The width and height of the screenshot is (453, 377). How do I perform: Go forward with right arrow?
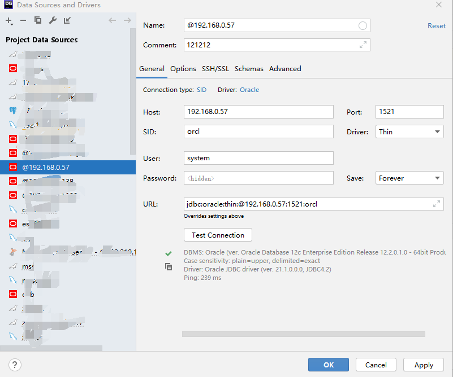pyautogui.click(x=127, y=20)
